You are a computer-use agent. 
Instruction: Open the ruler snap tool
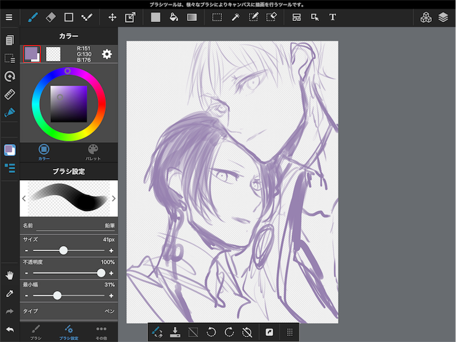(10, 94)
